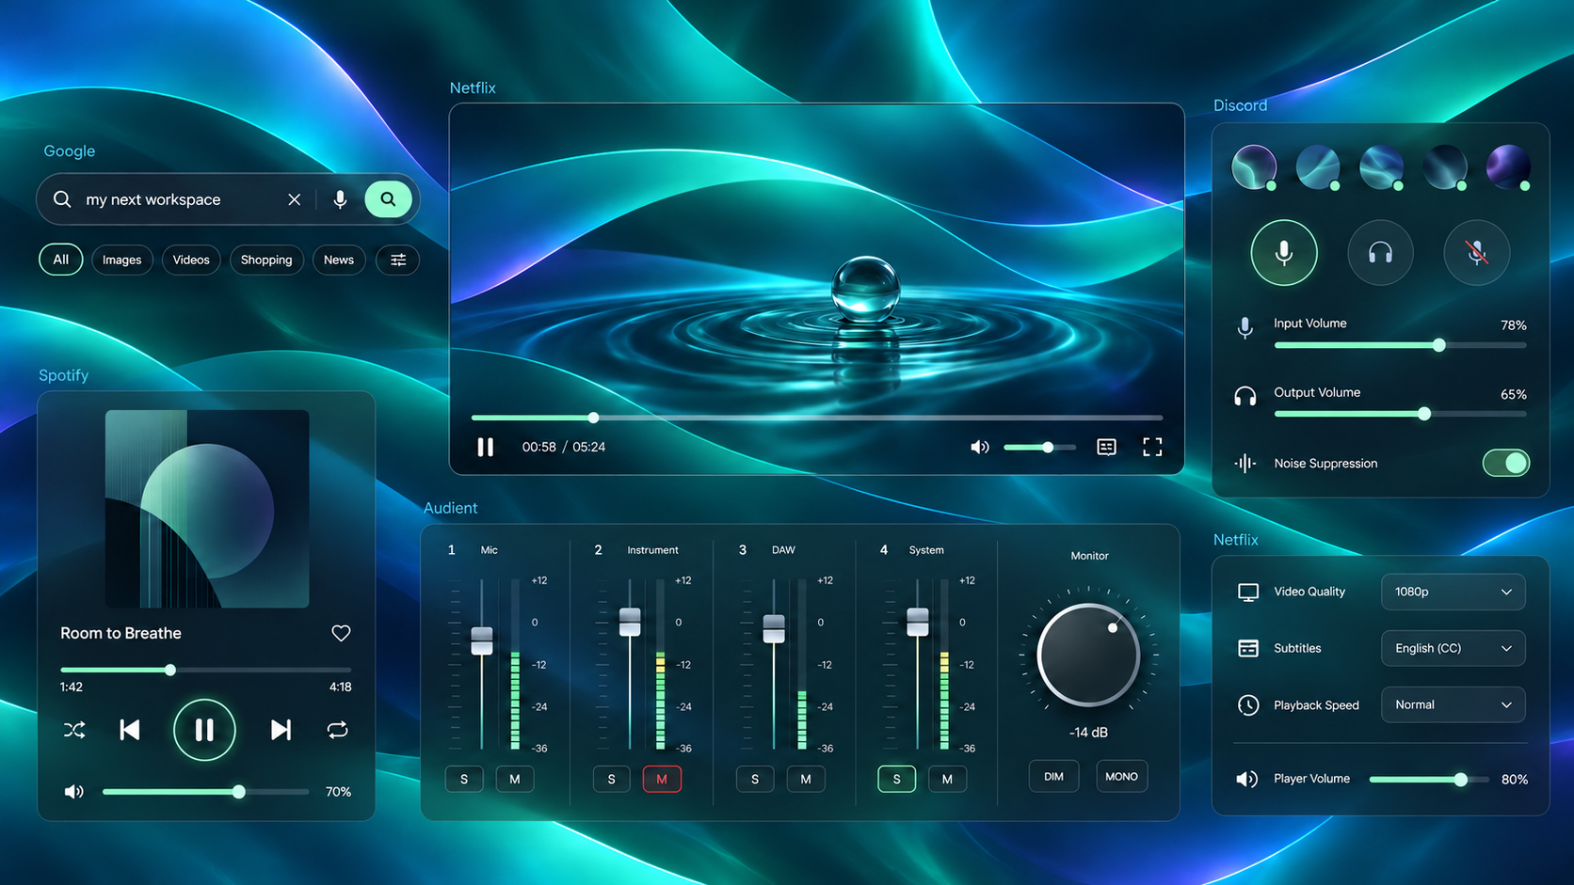The image size is (1574, 885).
Task: Enter fullscreen in Netflix player
Action: [1152, 447]
